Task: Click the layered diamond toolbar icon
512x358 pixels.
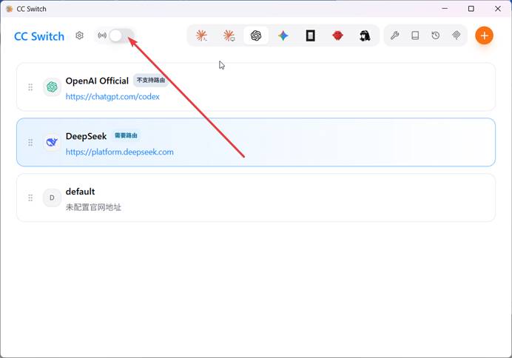Action: pyautogui.click(x=457, y=36)
